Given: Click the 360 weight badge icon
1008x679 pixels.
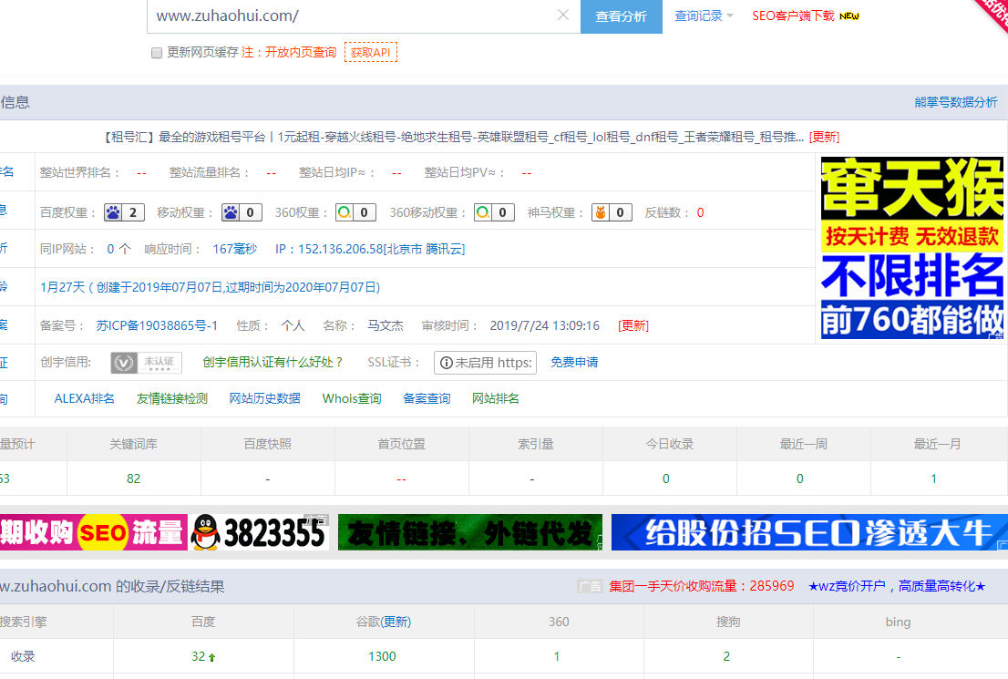Looking at the screenshot, I should point(355,212).
